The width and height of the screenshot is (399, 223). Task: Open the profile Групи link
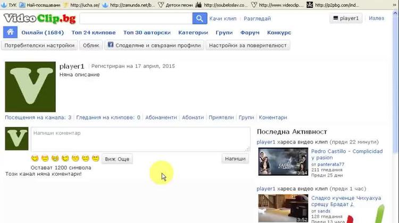(246, 117)
